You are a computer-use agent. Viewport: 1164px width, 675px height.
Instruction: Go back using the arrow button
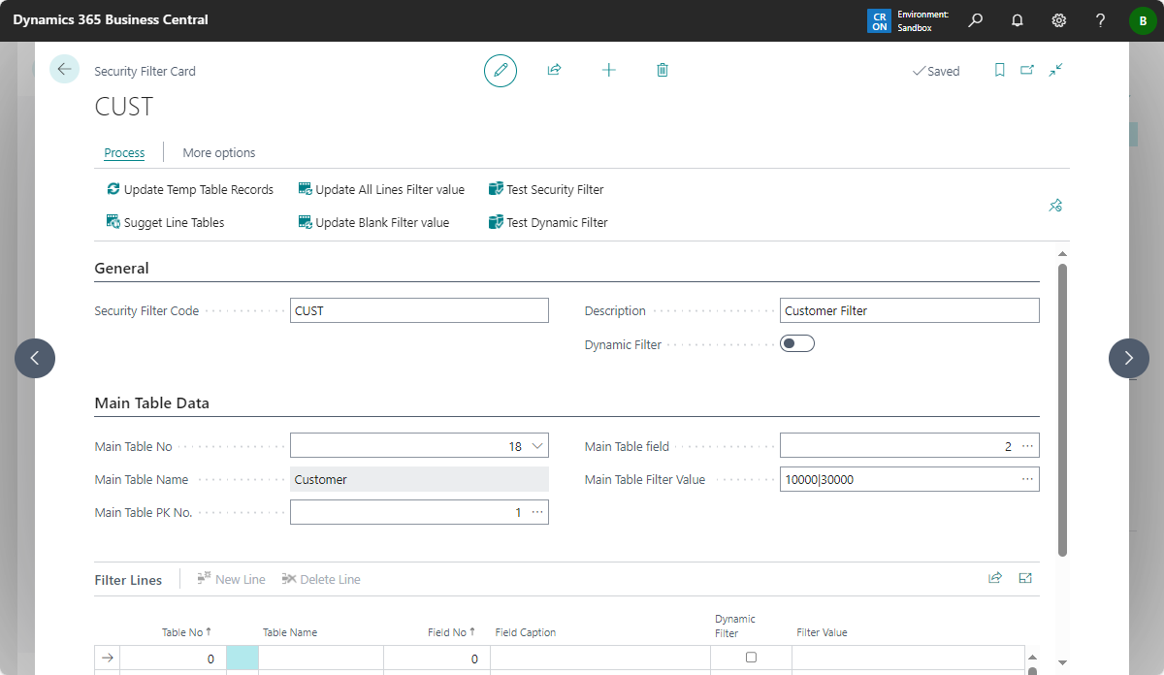(64, 69)
